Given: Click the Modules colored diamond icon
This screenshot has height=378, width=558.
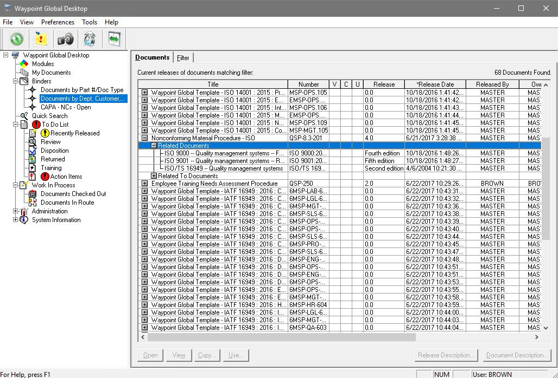Looking at the screenshot, I should (24, 64).
